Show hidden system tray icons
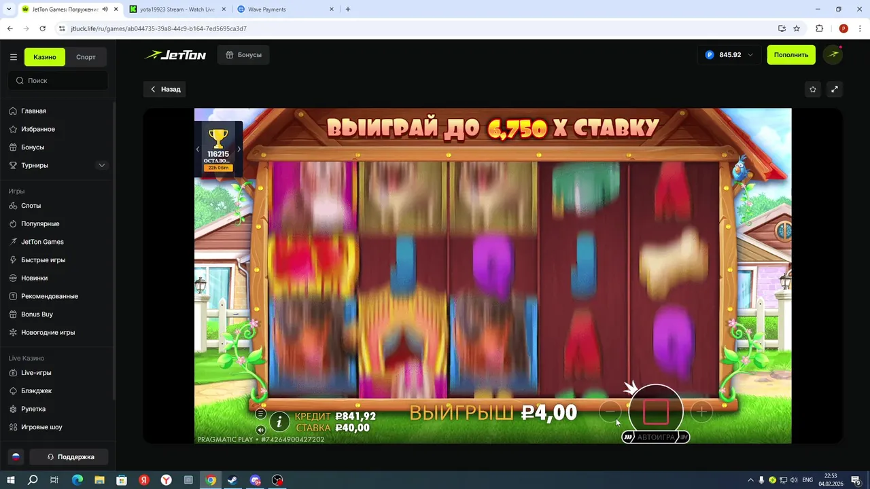The width and height of the screenshot is (870, 489). (x=750, y=480)
